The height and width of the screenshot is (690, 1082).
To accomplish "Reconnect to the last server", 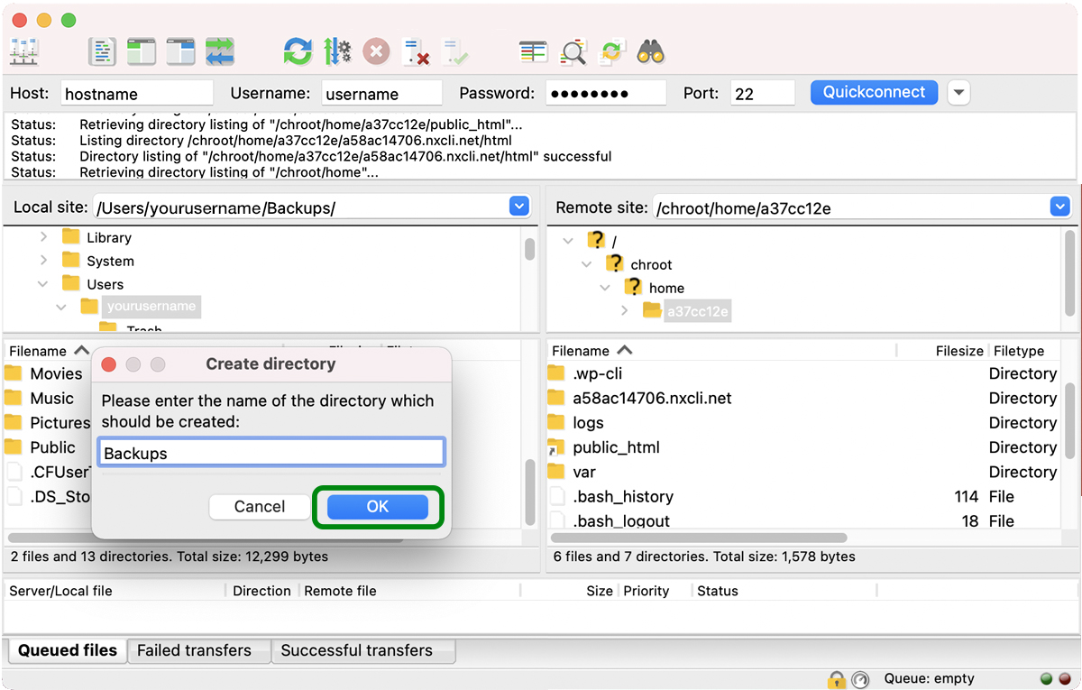I will (454, 51).
